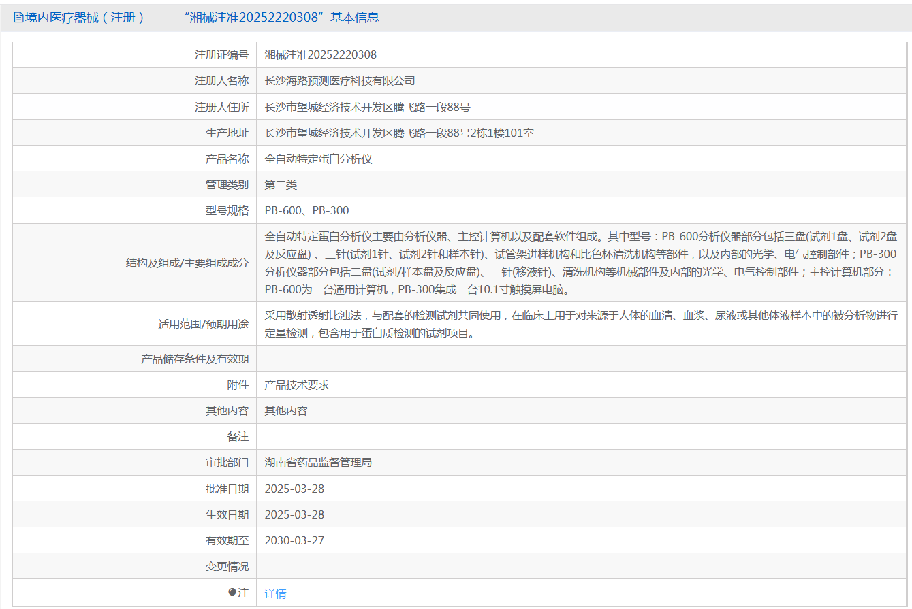The height and width of the screenshot is (609, 912).
Task: Click the 变更情况 label
Action: [227, 566]
